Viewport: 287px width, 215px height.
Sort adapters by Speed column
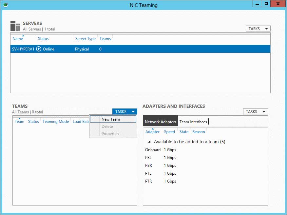(x=169, y=132)
